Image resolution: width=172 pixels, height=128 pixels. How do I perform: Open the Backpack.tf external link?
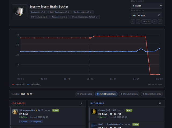[38, 12]
